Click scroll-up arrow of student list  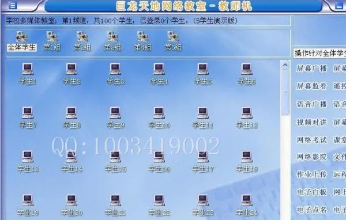click(285, 65)
